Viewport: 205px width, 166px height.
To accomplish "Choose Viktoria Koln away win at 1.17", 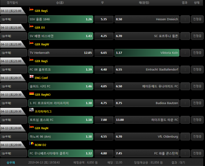I will click(147, 53).
